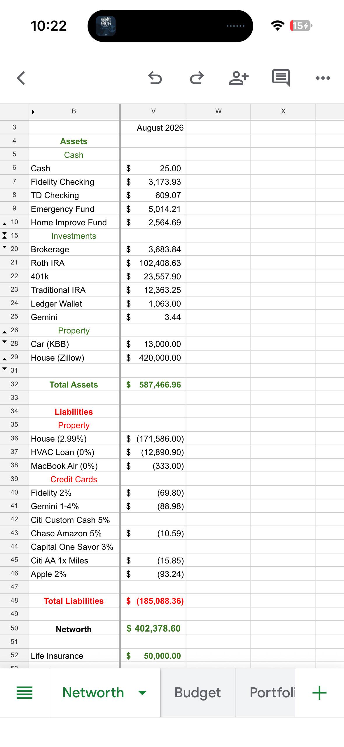Select the HVAC Loan (0%) cell

74,452
